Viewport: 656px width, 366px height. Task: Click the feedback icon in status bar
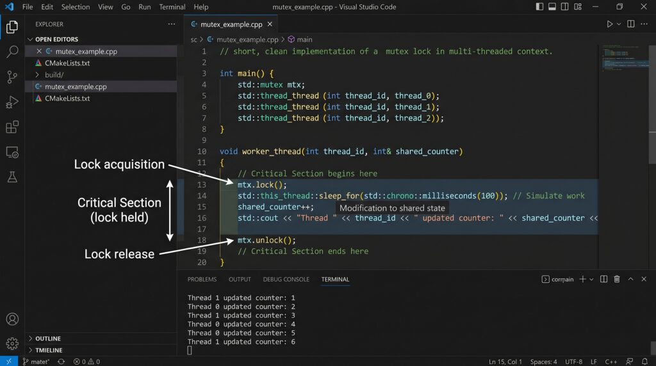point(629,362)
